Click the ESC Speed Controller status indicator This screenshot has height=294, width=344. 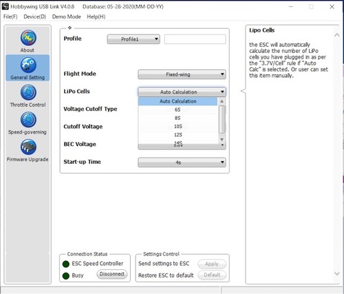(66, 264)
